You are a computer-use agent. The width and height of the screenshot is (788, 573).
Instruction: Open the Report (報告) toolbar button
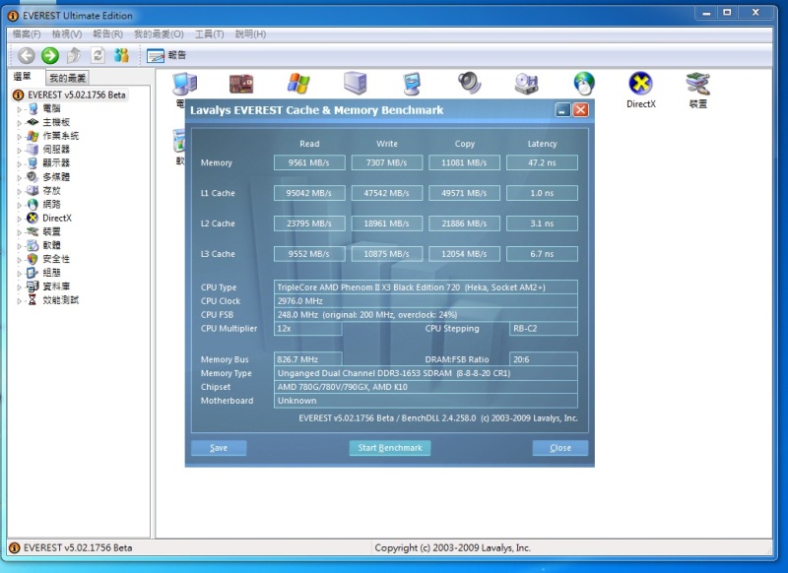click(166, 55)
